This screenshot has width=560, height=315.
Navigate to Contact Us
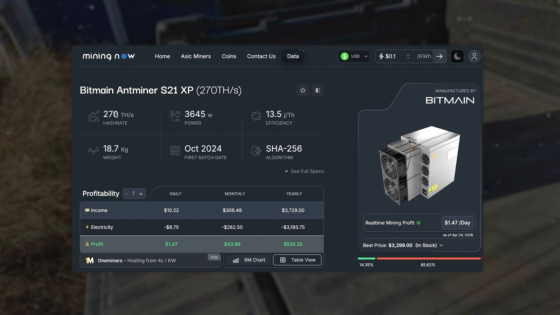pos(261,56)
